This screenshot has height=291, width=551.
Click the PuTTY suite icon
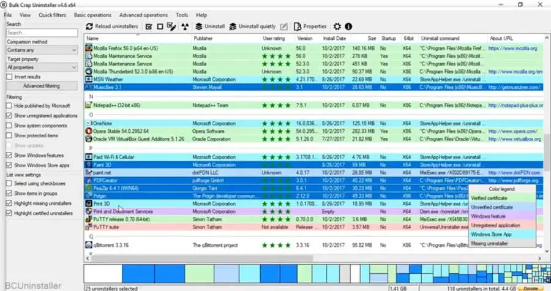(x=89, y=227)
